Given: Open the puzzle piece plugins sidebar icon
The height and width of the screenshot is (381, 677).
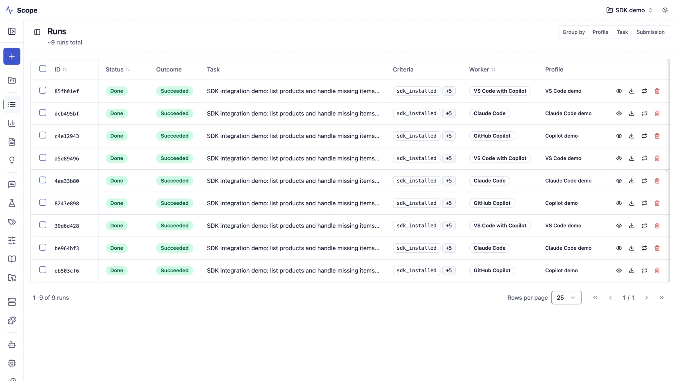Looking at the screenshot, I should 12,320.
